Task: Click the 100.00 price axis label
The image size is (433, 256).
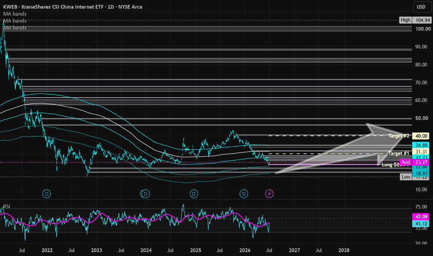Action: click(x=423, y=29)
